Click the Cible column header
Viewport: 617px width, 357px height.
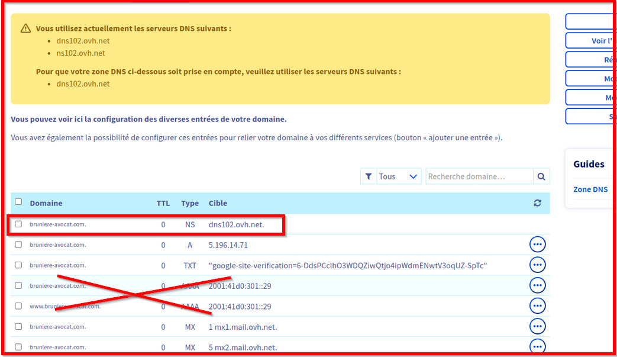point(218,203)
